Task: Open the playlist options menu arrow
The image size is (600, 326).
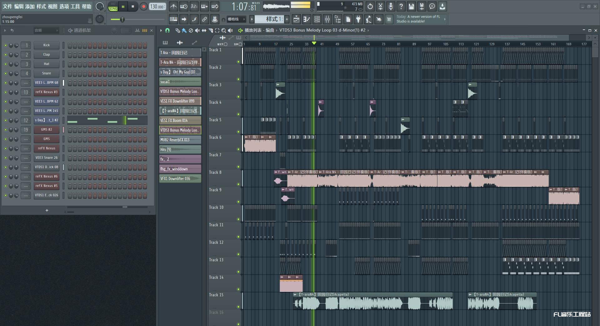Action: click(x=161, y=30)
